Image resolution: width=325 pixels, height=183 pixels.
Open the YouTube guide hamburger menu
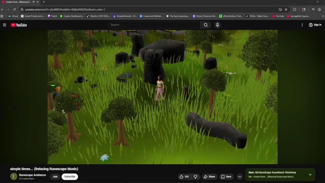pos(4,25)
